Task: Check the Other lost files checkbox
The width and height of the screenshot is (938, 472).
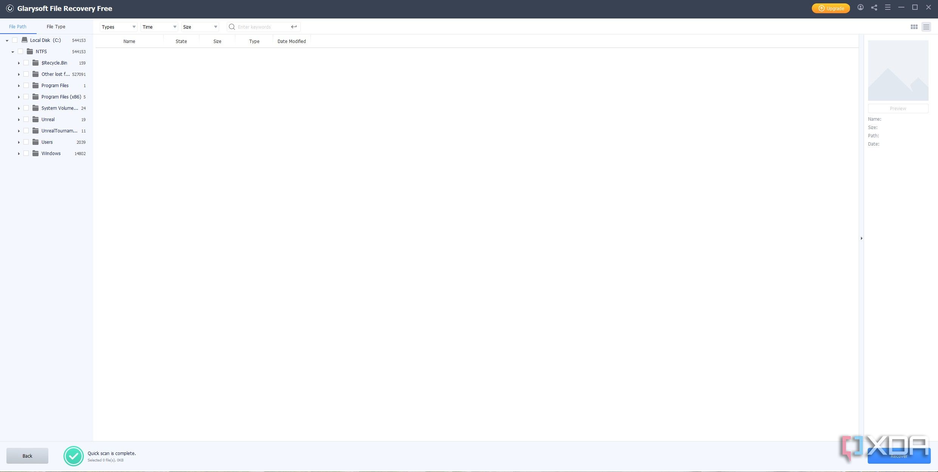Action: click(x=26, y=74)
